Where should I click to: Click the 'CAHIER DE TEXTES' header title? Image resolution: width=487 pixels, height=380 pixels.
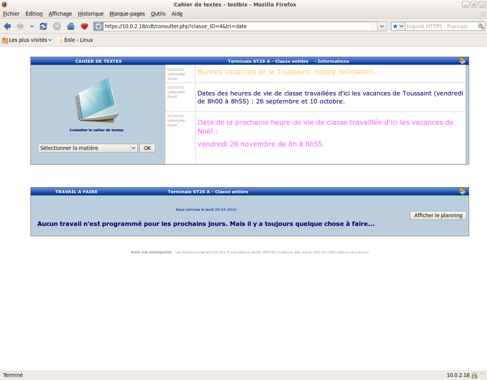click(99, 61)
